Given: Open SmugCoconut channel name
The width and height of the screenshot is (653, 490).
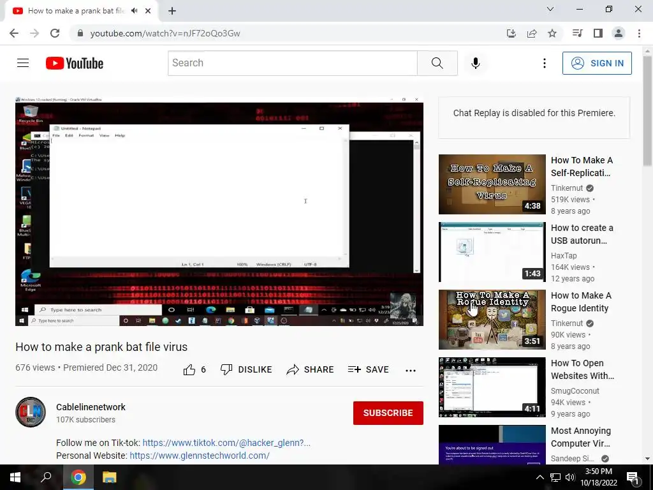Looking at the screenshot, I should pos(575,391).
